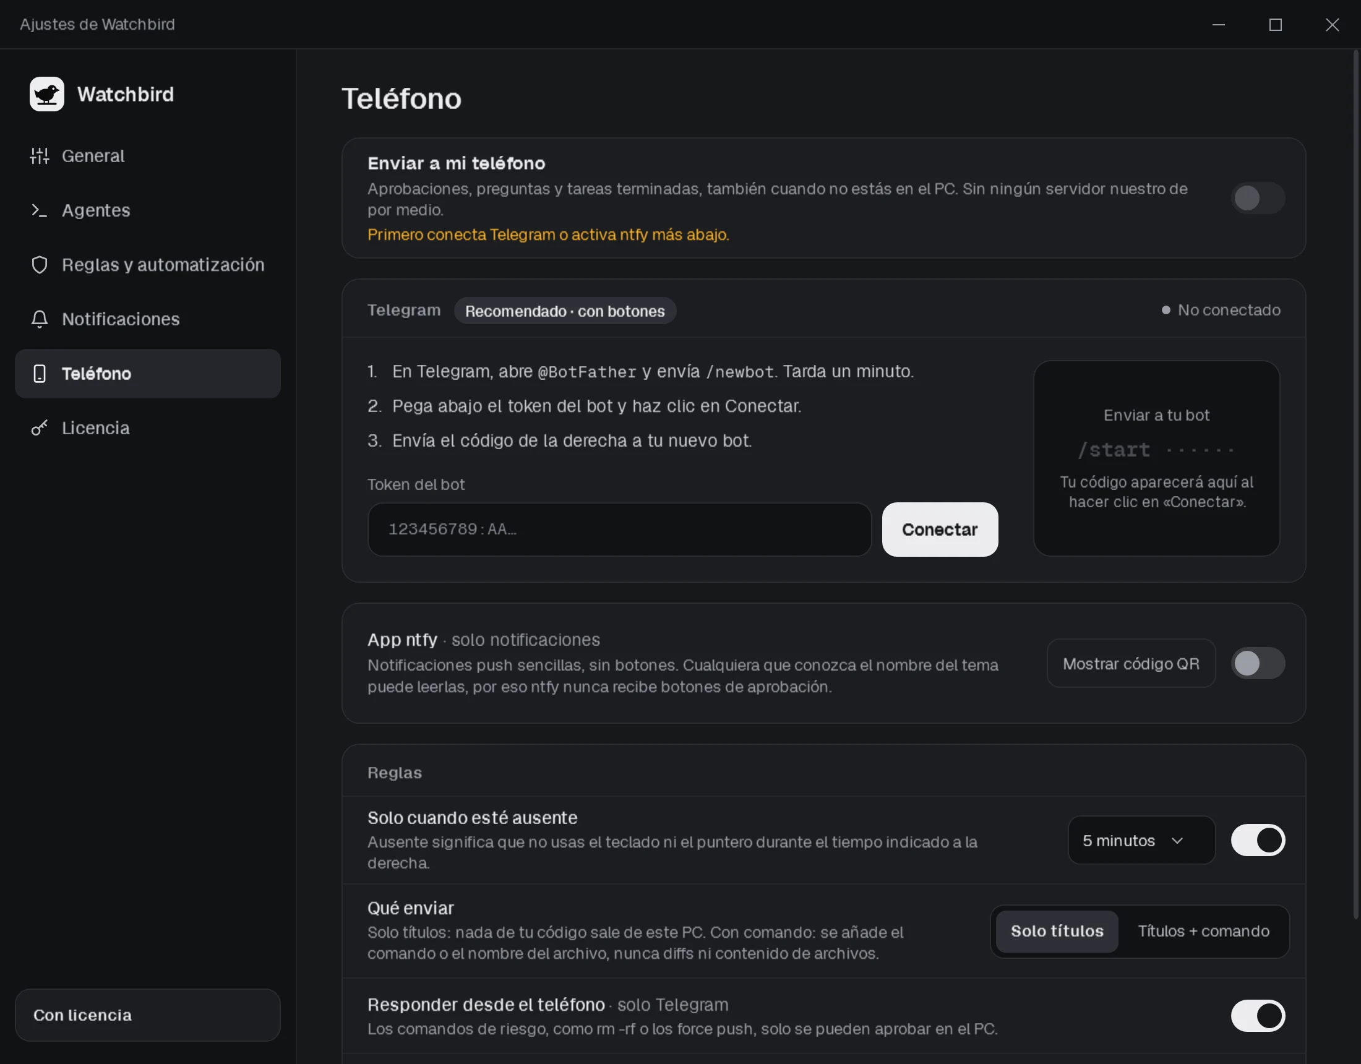This screenshot has width=1361, height=1064.
Task: Click the Enviar a tu bot label
Action: click(1157, 415)
